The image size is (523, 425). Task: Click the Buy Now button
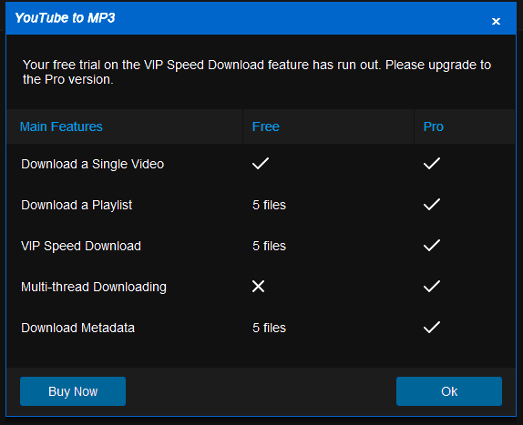pyautogui.click(x=73, y=391)
